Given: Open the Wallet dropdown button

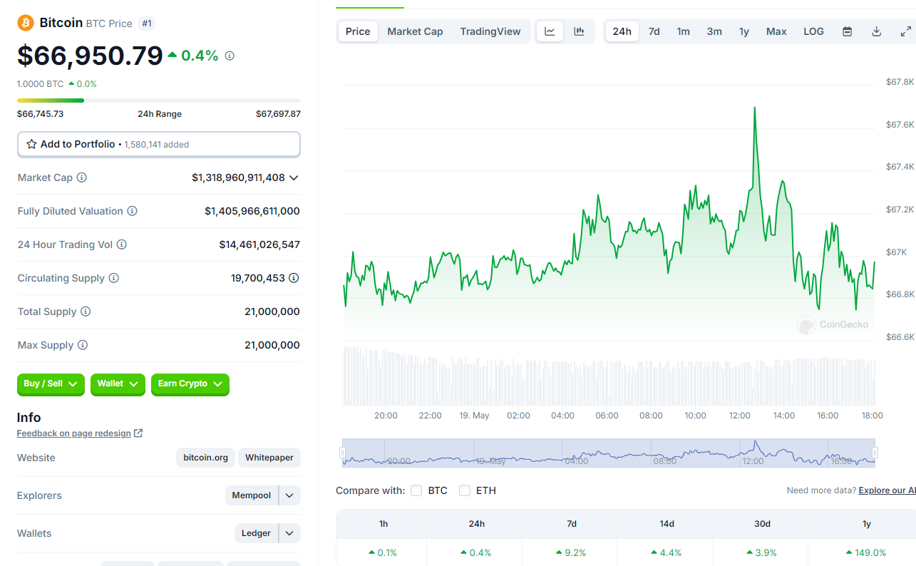Looking at the screenshot, I should pyautogui.click(x=118, y=384).
